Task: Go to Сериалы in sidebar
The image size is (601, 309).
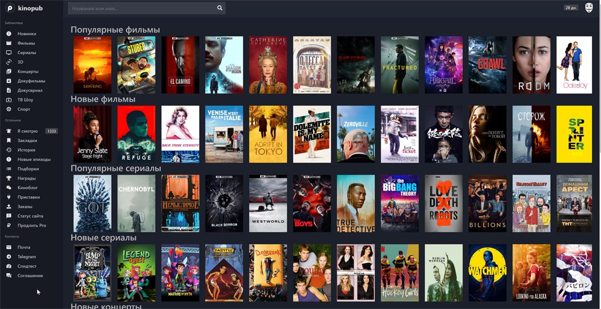Action: click(x=27, y=52)
